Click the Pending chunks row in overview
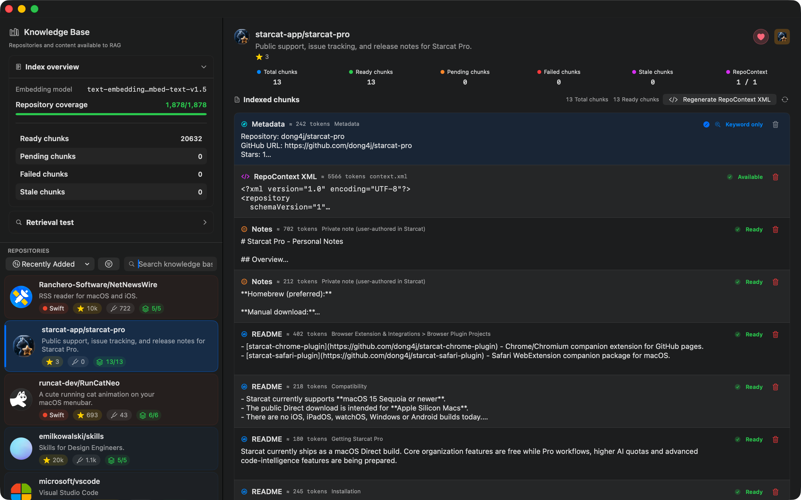 coord(111,156)
